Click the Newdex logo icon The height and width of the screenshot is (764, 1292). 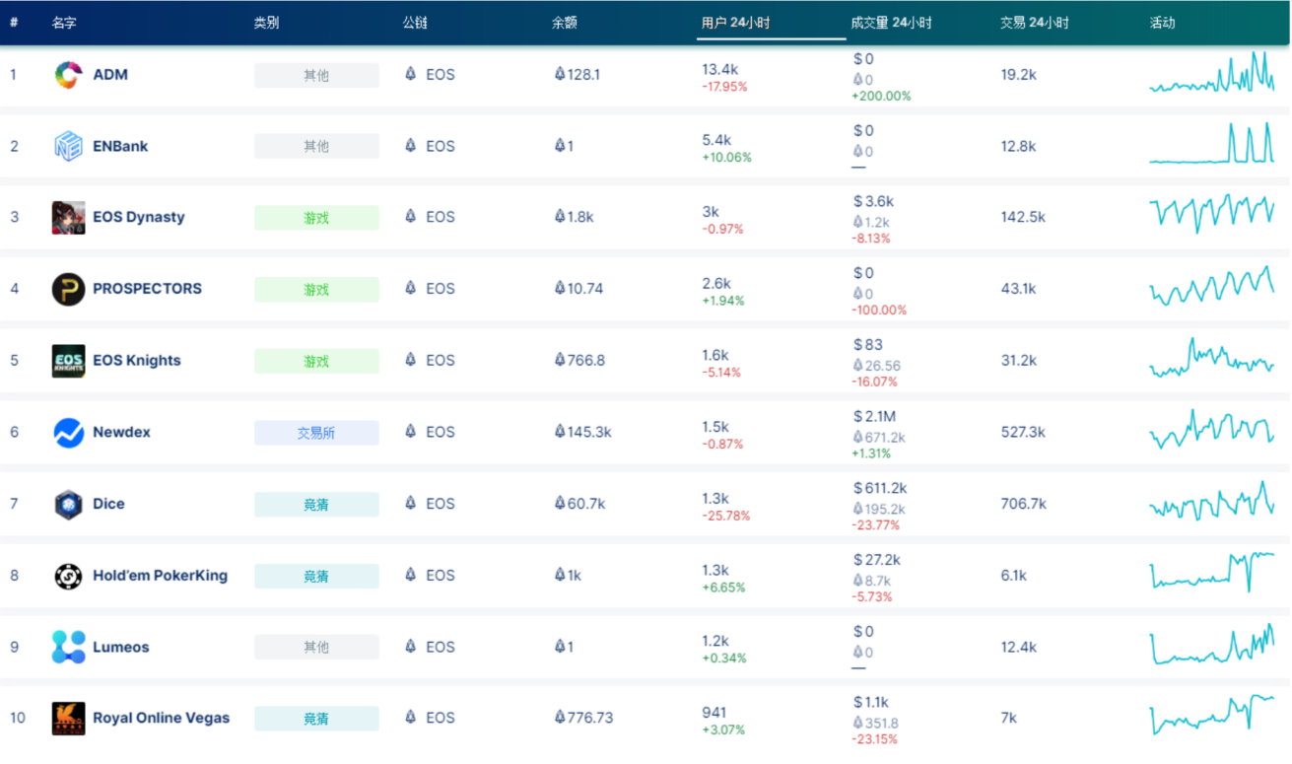[68, 432]
